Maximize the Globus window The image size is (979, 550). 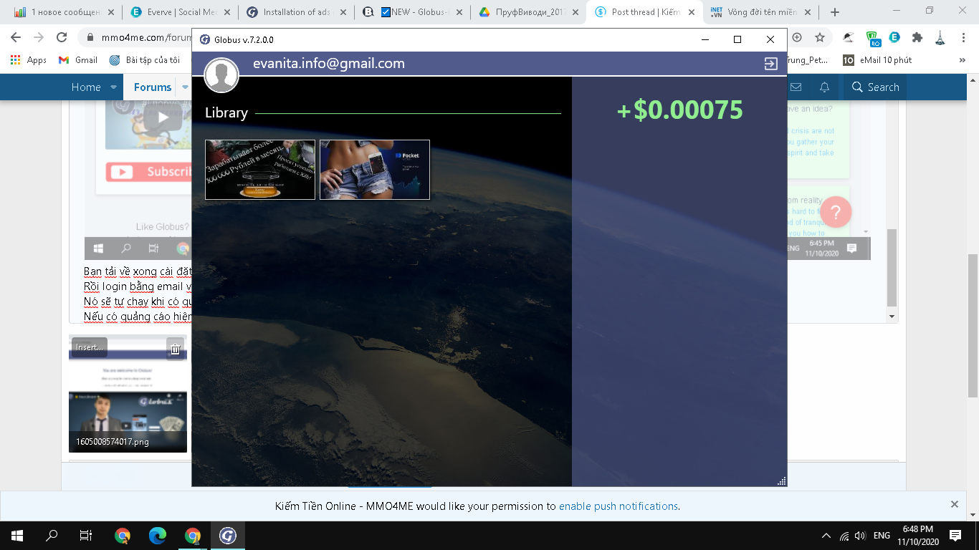coord(737,39)
